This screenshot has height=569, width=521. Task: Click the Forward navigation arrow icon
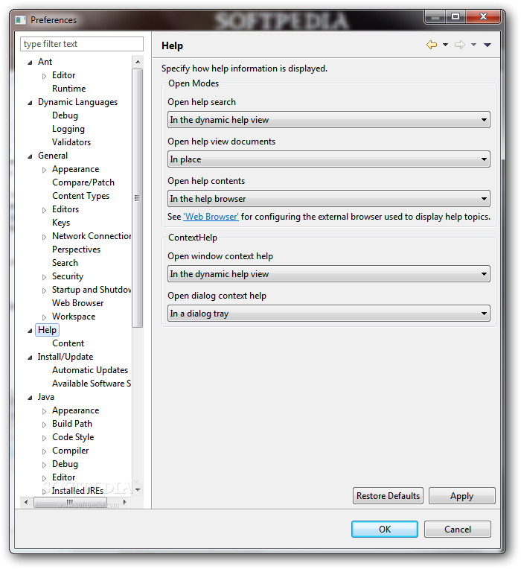point(460,45)
